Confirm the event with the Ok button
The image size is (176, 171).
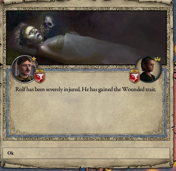pos(86,153)
